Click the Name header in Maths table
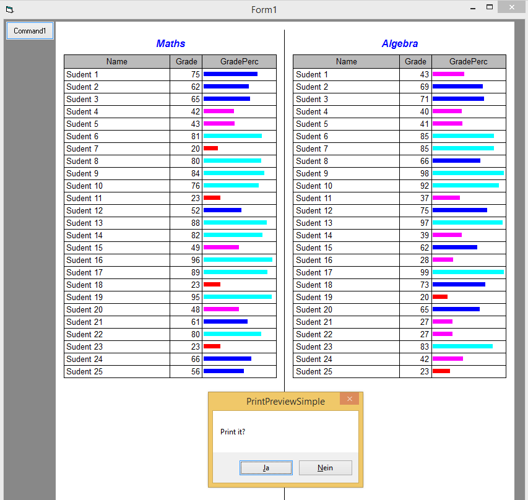The image size is (528, 500). (116, 61)
